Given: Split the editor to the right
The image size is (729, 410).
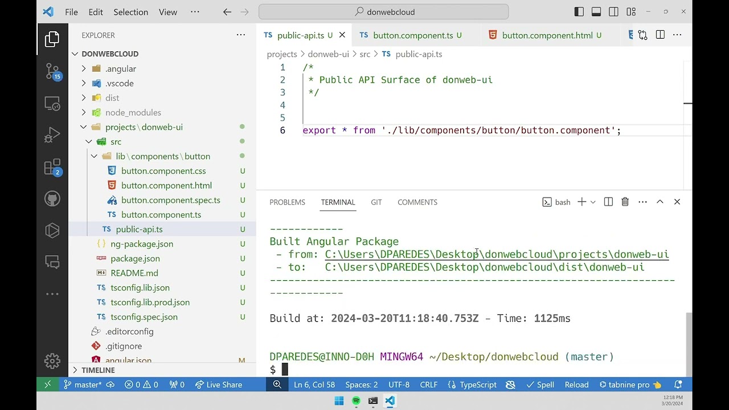Looking at the screenshot, I should (x=660, y=35).
